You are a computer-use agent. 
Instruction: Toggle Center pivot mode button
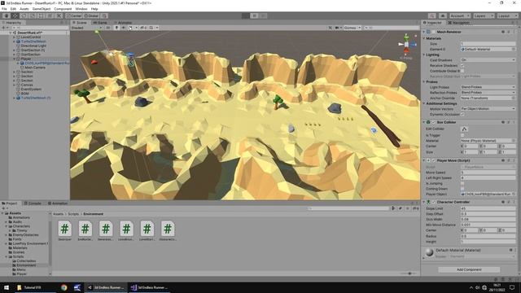pos(74,15)
